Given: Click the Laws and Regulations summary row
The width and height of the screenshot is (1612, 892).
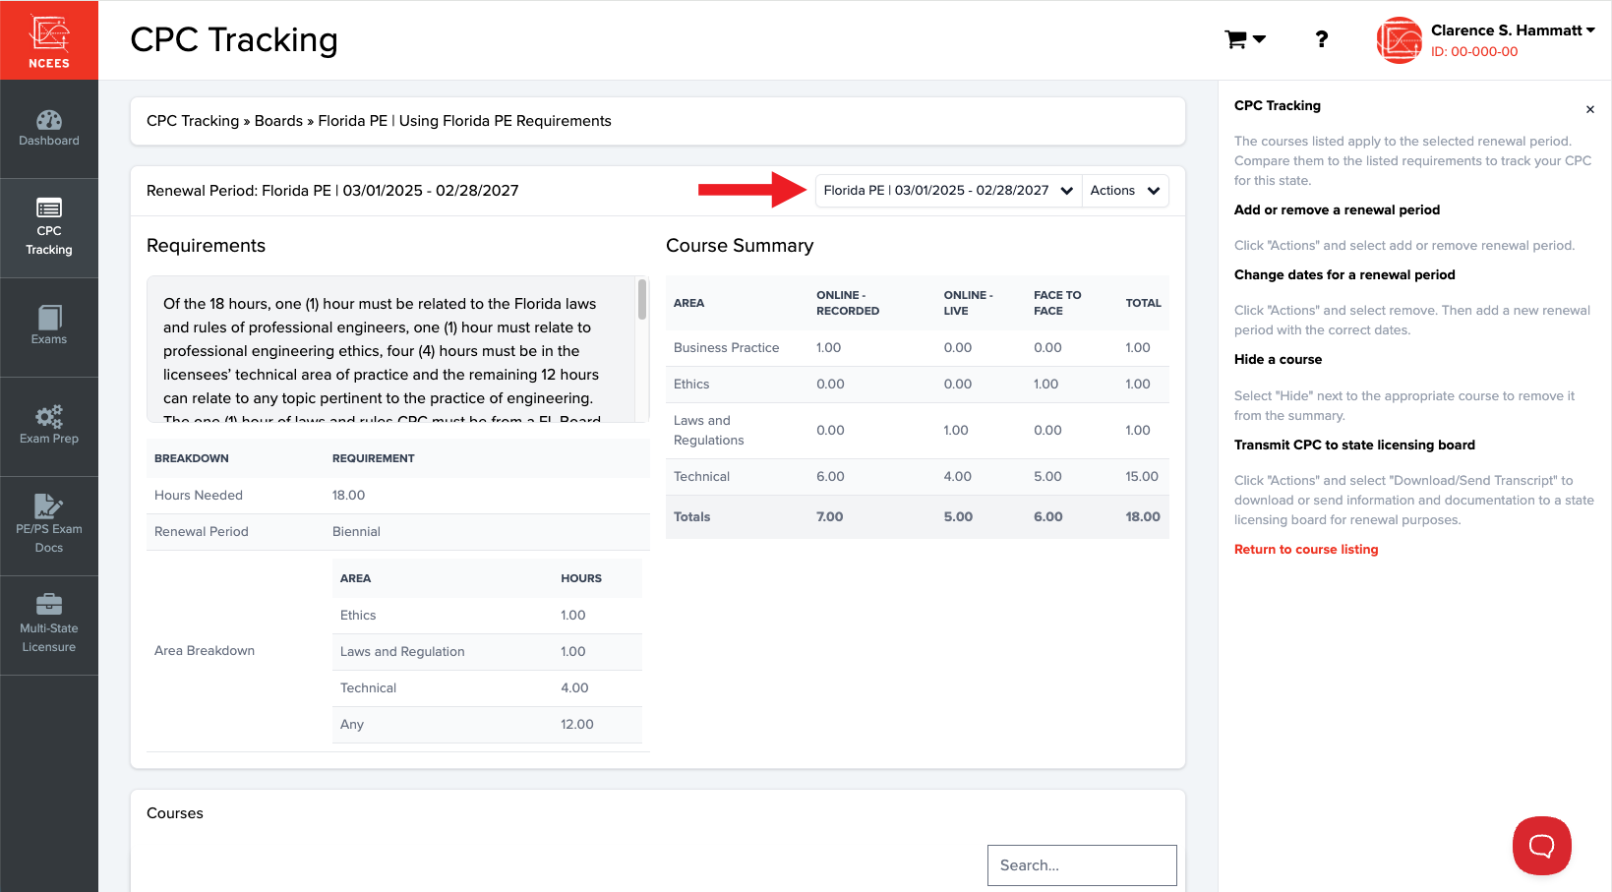Looking at the screenshot, I should [x=918, y=431].
